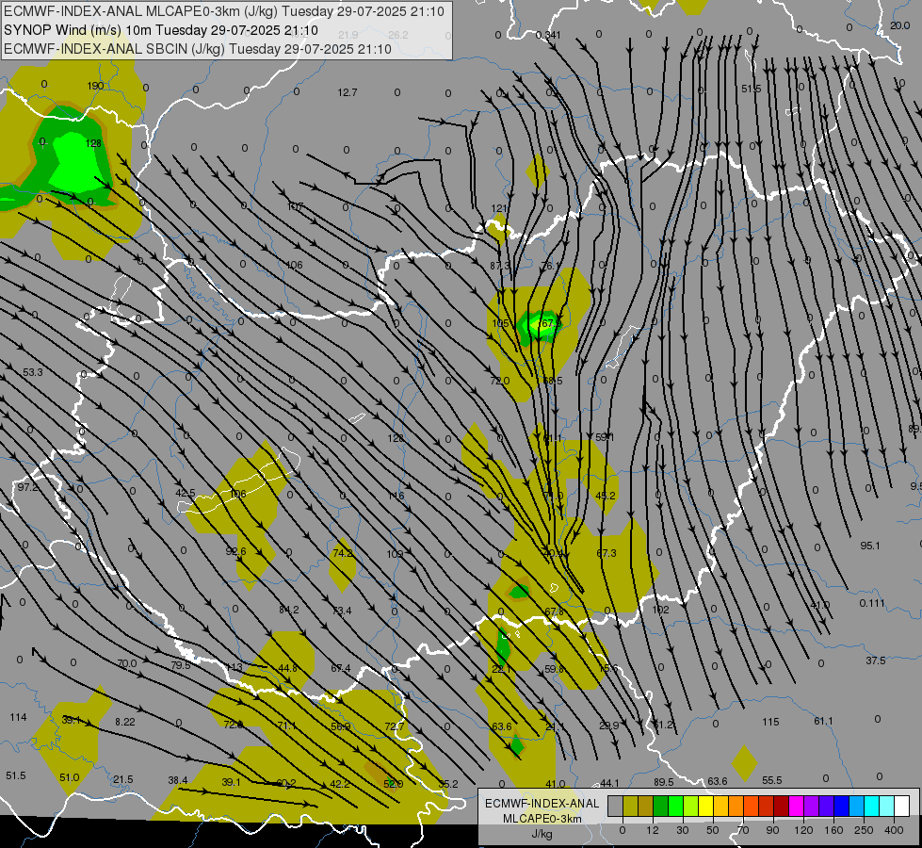Click the map value 84.2

(x=289, y=610)
